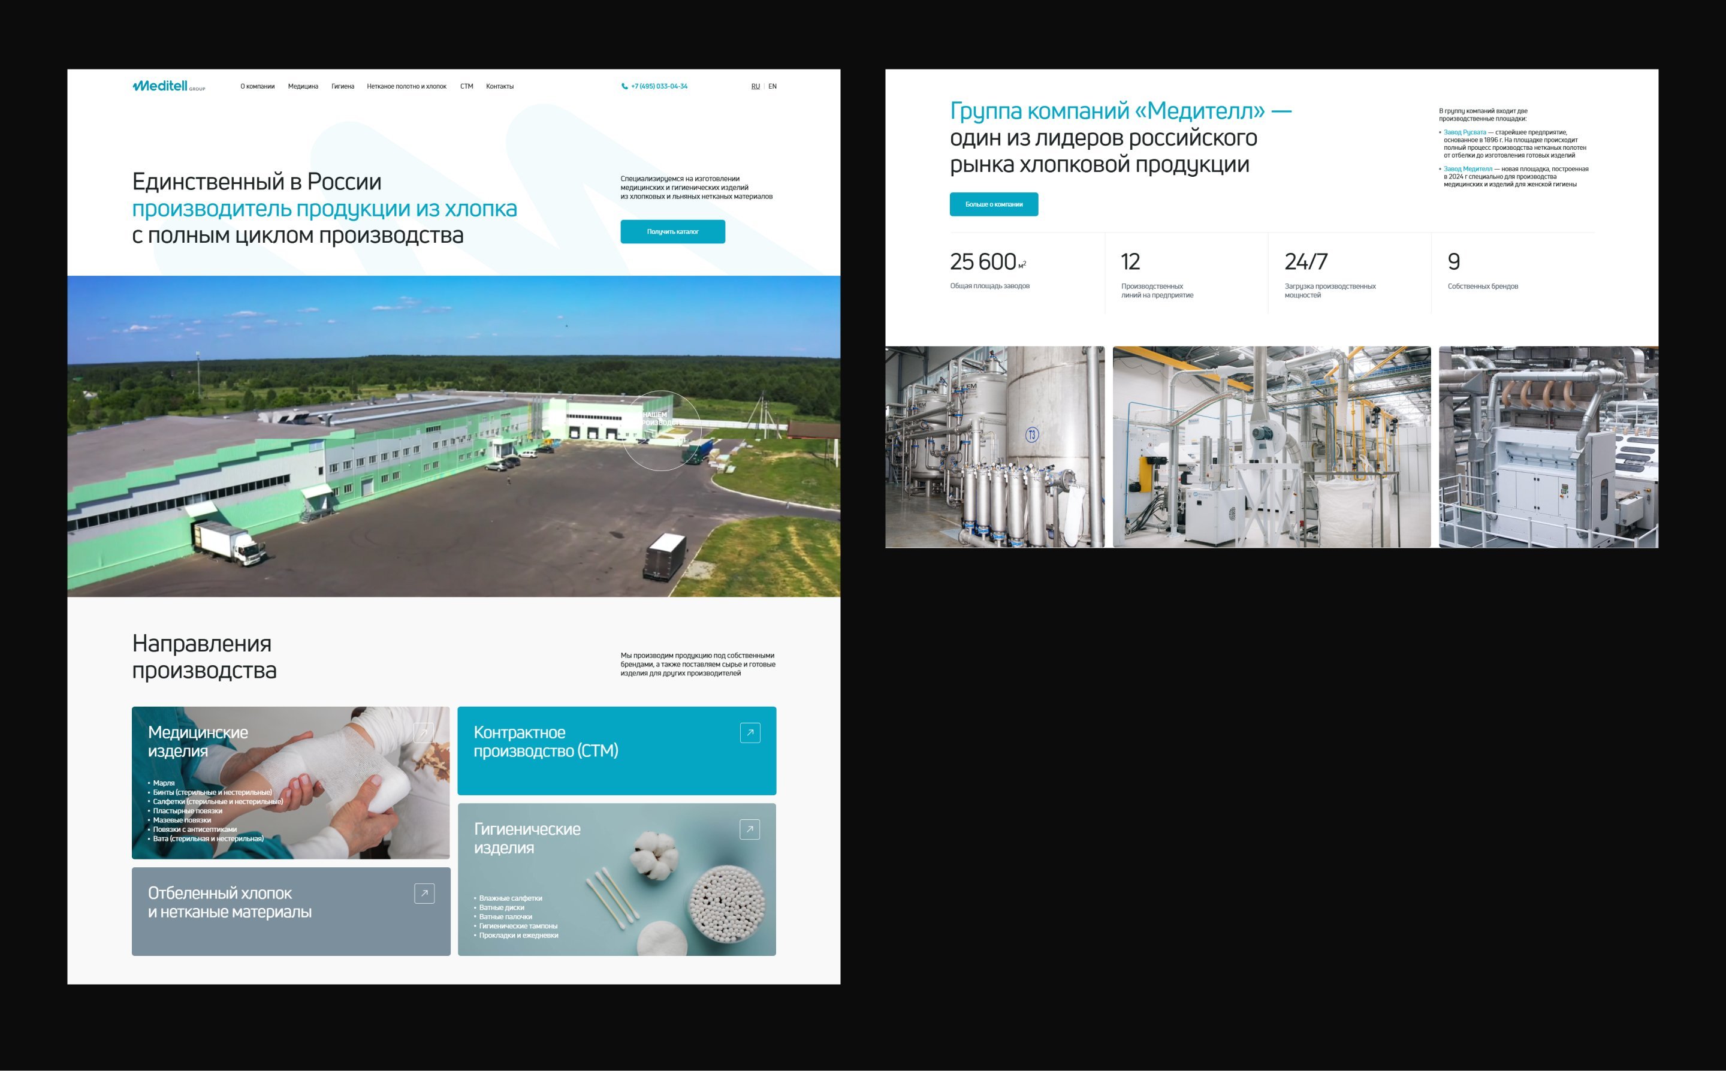The image size is (1726, 1071).
Task: Follow the Завод Русвата link
Action: click(x=1464, y=132)
